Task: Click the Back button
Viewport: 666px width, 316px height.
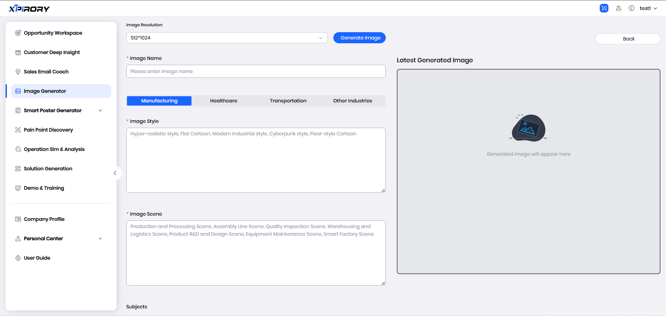Action: tap(627, 39)
